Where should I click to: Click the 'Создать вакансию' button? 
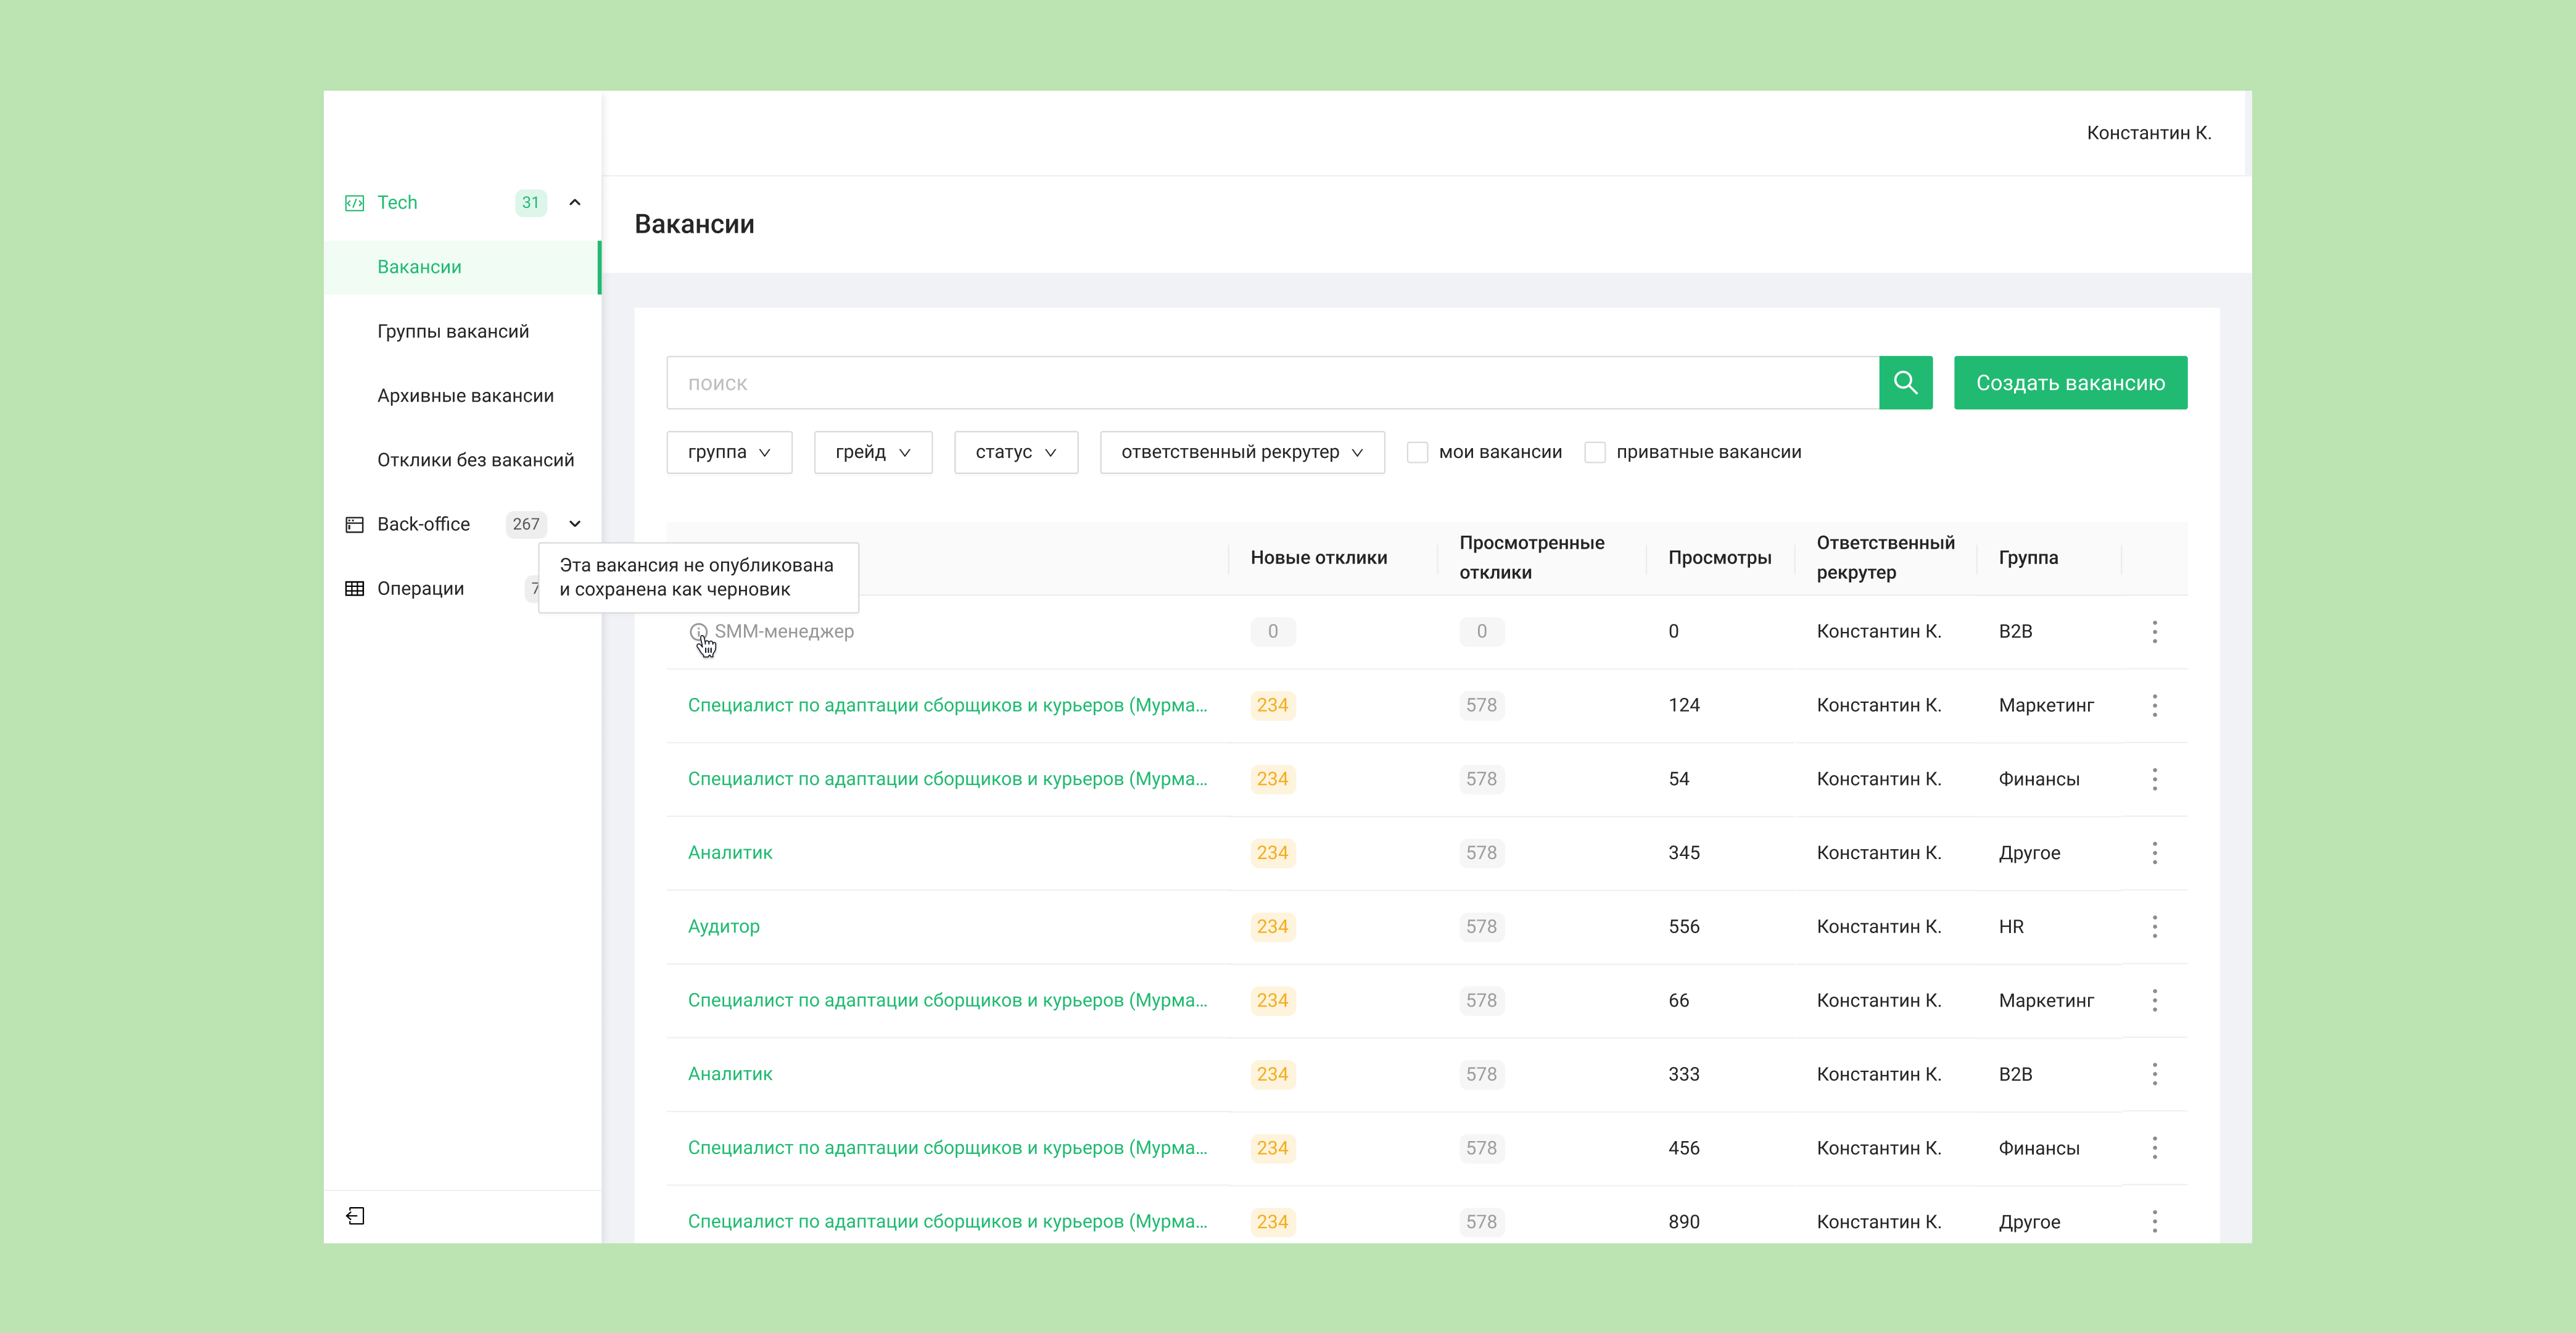point(2070,382)
